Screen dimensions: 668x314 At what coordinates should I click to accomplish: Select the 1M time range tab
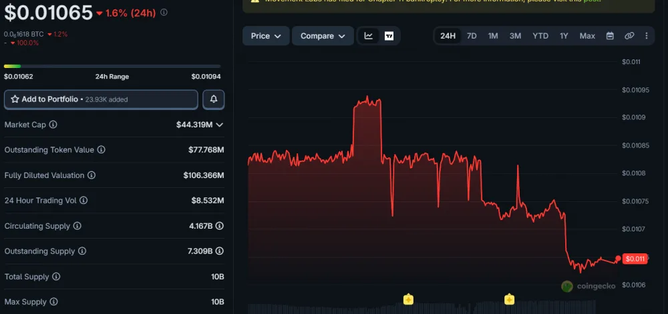tap(493, 36)
